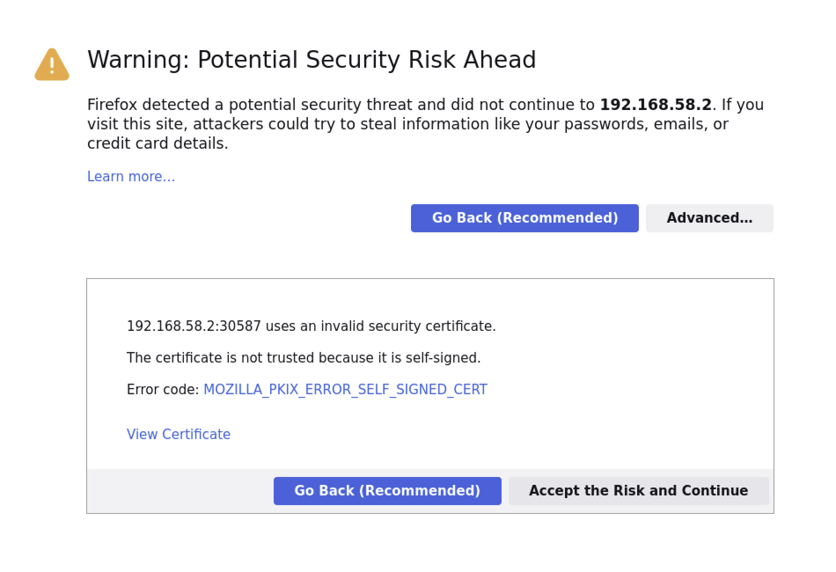
Task: Open the MOZILLA_PKIX_ERROR_SELF_SIGNED_CERT error code link
Action: 345,389
